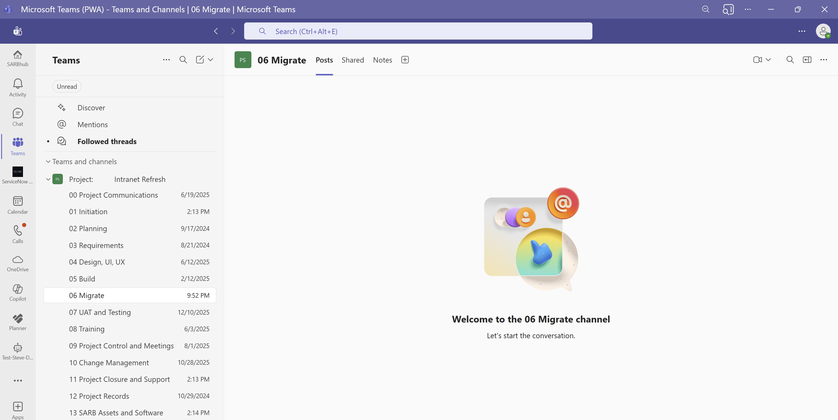Collapse the Teams and channels section
The height and width of the screenshot is (420, 838).
click(48, 162)
